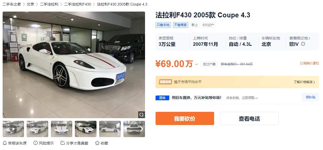The height and width of the screenshot is (150, 323).
Task: Click the 领补贴 button
Action: point(310,97)
